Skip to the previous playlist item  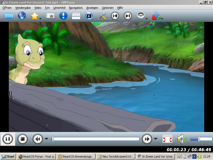[115, 16]
